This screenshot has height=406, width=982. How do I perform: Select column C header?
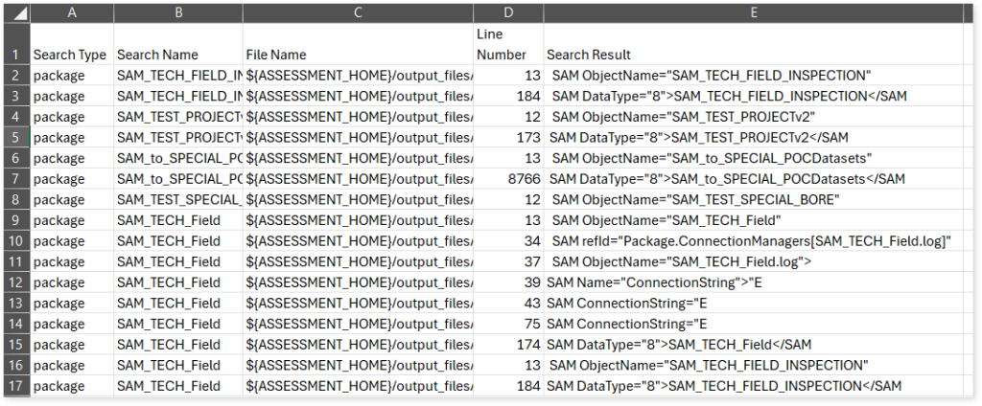click(357, 13)
